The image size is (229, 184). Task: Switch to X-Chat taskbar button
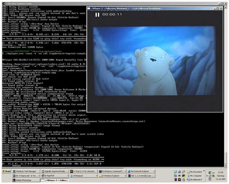pyautogui.click(x=83, y=171)
